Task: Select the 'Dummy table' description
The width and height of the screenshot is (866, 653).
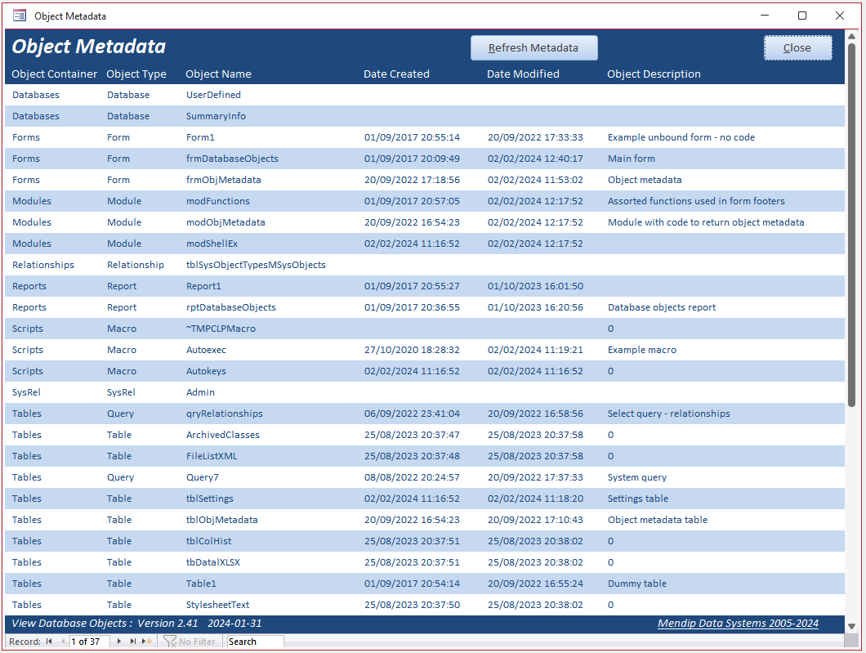Action: pos(636,584)
